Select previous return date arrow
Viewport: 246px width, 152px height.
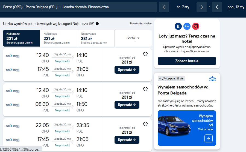pyautogui.click(x=217, y=7)
